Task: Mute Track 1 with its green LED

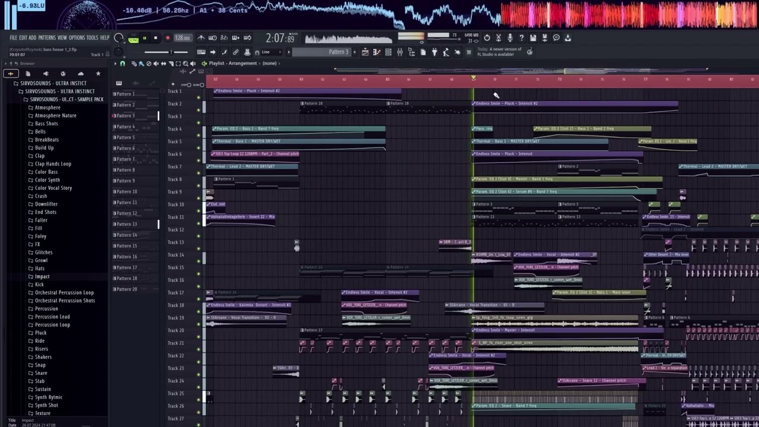Action: (199, 97)
